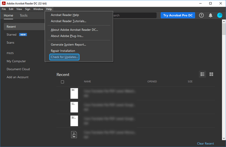Sort recent files by OPENED column

[x=152, y=82]
